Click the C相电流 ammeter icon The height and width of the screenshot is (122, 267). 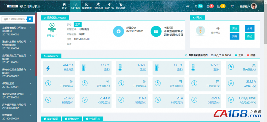[194, 100]
